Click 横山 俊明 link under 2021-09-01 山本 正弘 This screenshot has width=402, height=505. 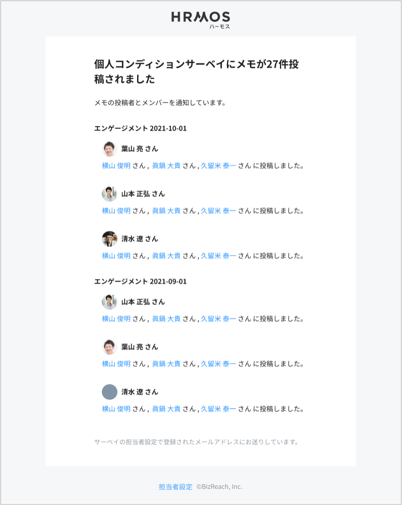coord(116,319)
